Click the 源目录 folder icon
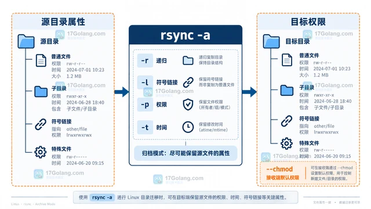Image resolution: width=371 pixels, height=209 pixels. coord(26,41)
